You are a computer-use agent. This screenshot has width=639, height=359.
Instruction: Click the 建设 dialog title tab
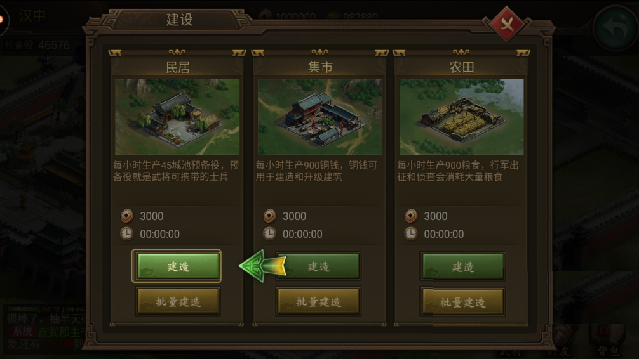pos(179,19)
